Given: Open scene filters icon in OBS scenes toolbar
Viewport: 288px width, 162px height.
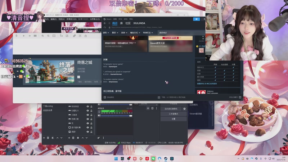Looking at the screenshot, I should (53, 138).
